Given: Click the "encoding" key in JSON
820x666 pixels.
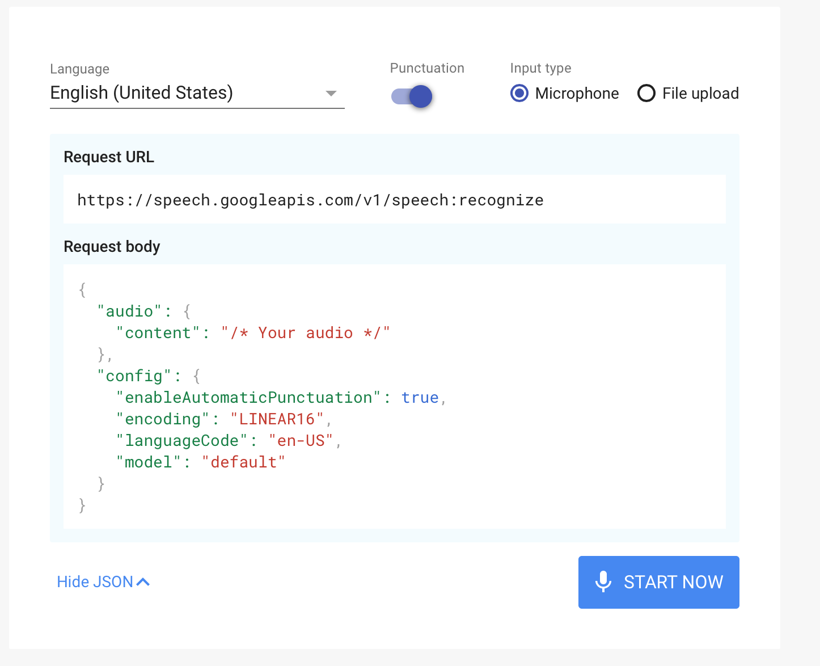Looking at the screenshot, I should point(163,419).
